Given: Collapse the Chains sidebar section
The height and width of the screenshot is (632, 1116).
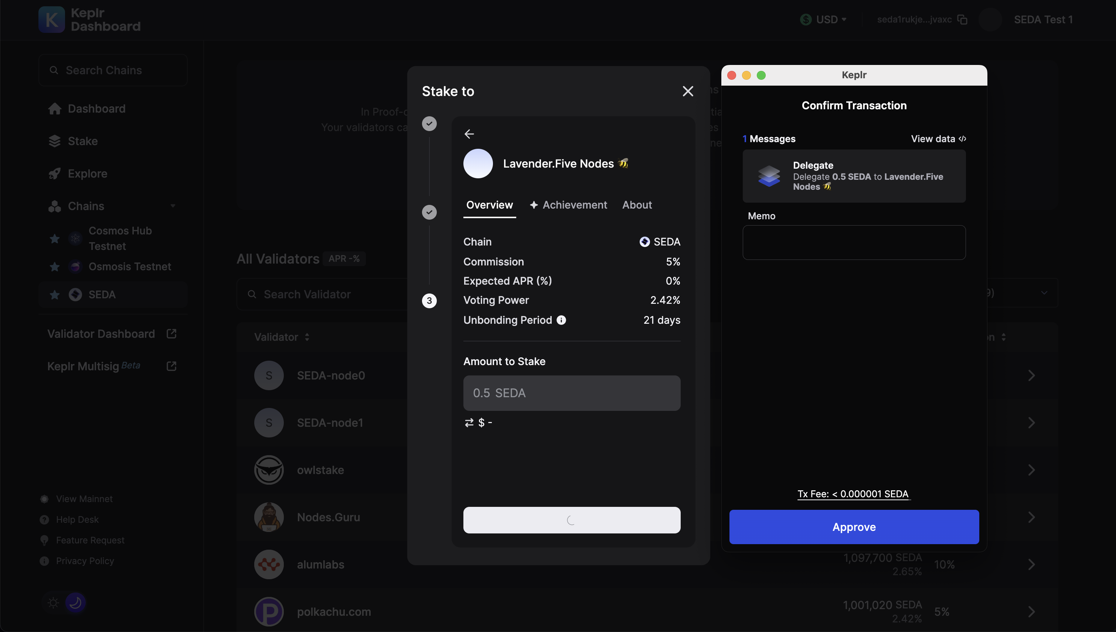Looking at the screenshot, I should [173, 206].
